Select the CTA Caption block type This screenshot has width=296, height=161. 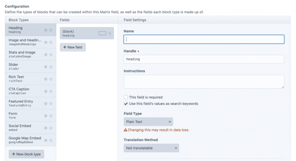pyautogui.click(x=24, y=91)
